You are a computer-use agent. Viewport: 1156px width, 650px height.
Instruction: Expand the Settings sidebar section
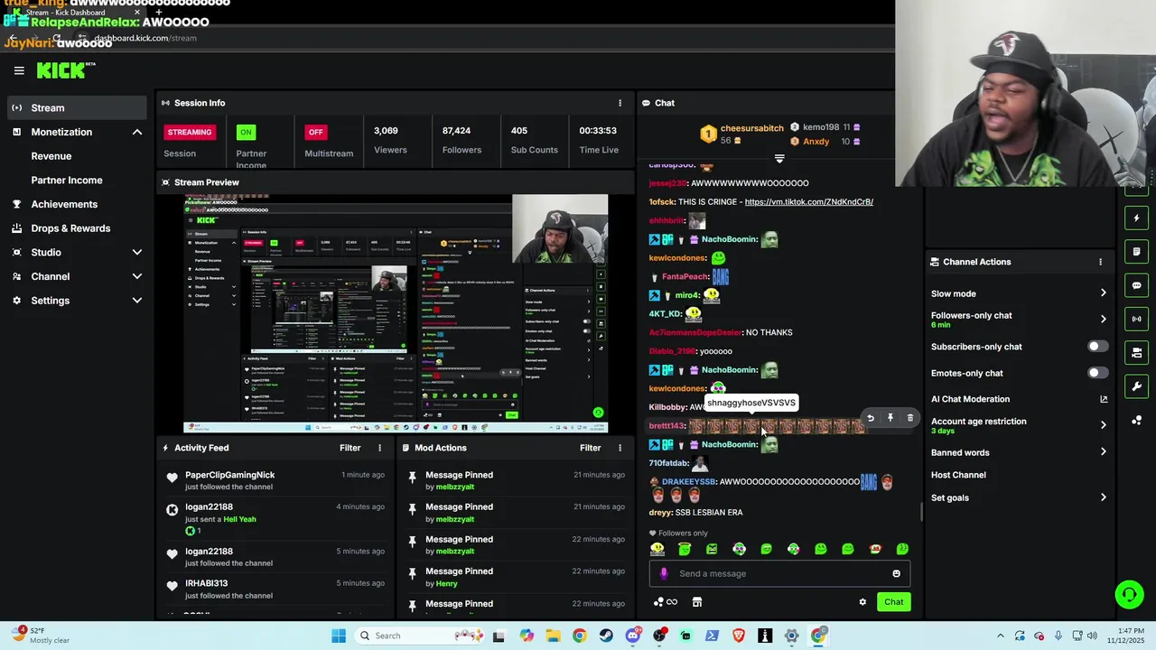point(137,301)
